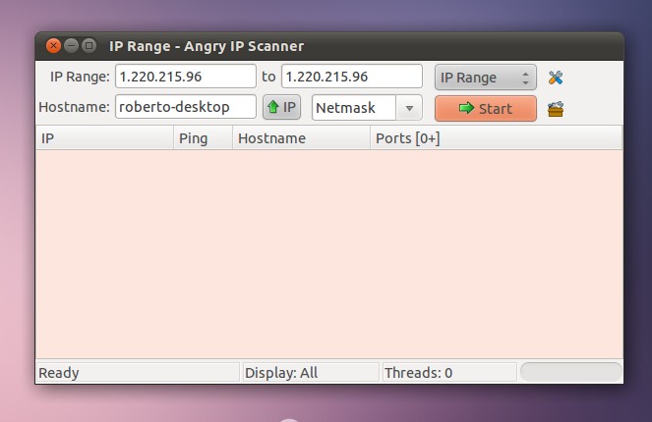Image resolution: width=652 pixels, height=422 pixels.
Task: Maximize the Angry IP Scanner window
Action: click(x=89, y=46)
